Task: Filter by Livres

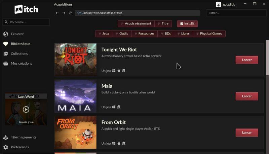Action: point(183,33)
